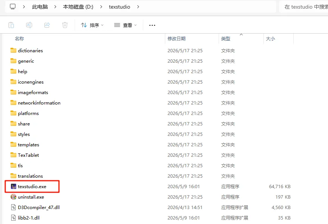Expand chevron after texstudio breadcrumb
This screenshot has height=224, width=328.
pos(138,7)
